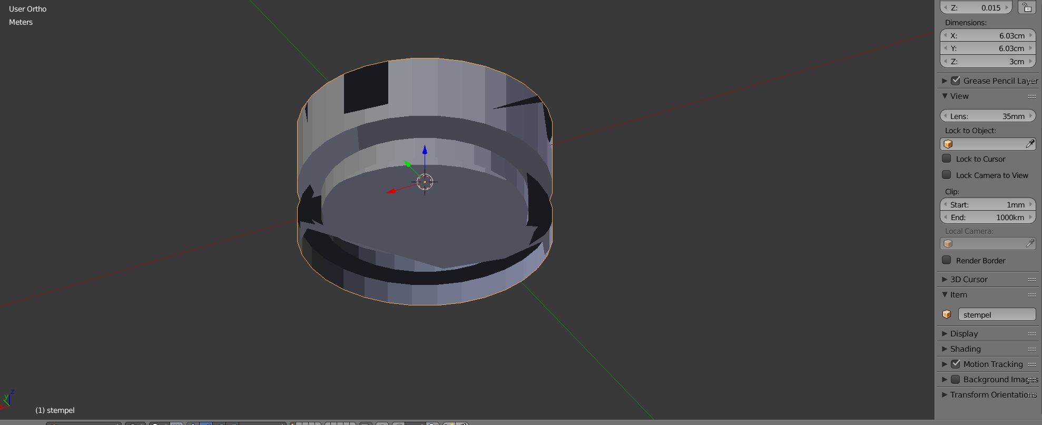
Task: Decrease Dimensions Y with left arrow
Action: [x=945, y=48]
